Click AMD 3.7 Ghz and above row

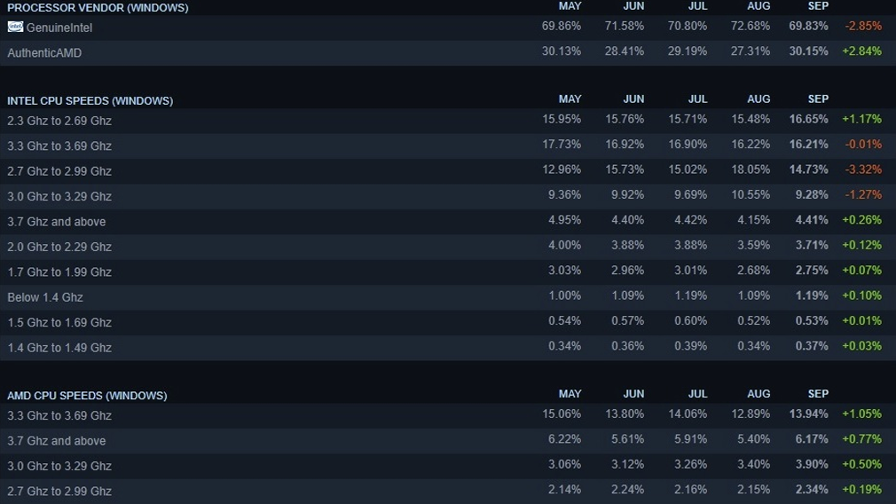(448, 441)
